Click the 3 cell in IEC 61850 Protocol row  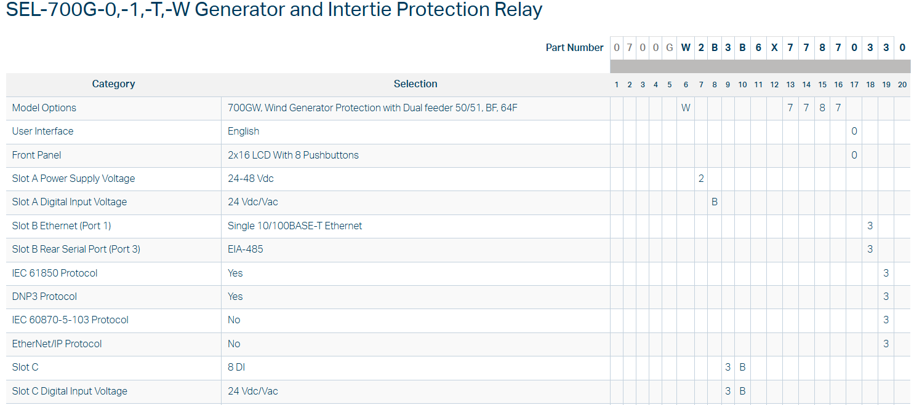point(886,273)
